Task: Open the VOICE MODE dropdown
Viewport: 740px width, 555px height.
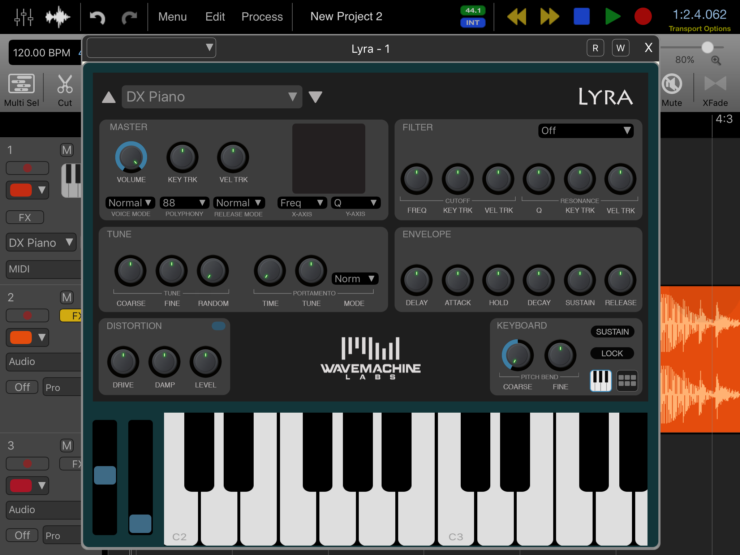Action: pos(130,203)
